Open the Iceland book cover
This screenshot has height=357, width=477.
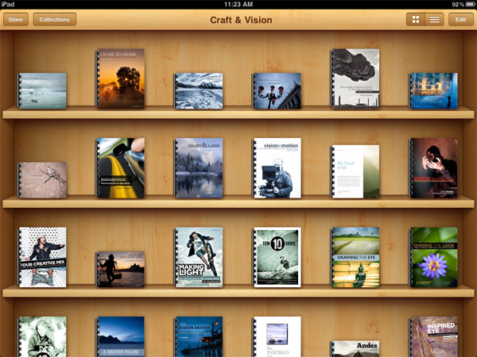(42, 90)
